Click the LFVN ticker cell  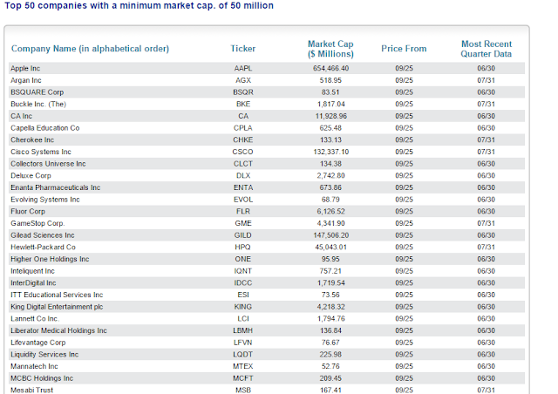[x=243, y=343]
